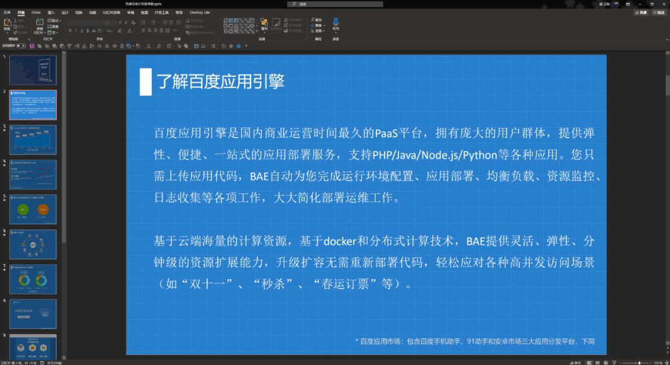Click the Clear Formatting icon

[133, 22]
